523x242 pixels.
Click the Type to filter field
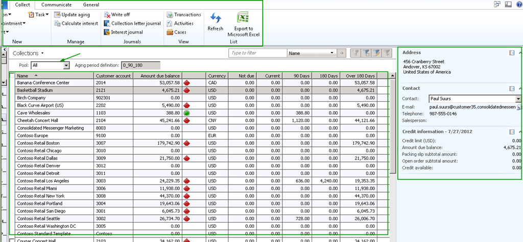pyautogui.click(x=255, y=53)
